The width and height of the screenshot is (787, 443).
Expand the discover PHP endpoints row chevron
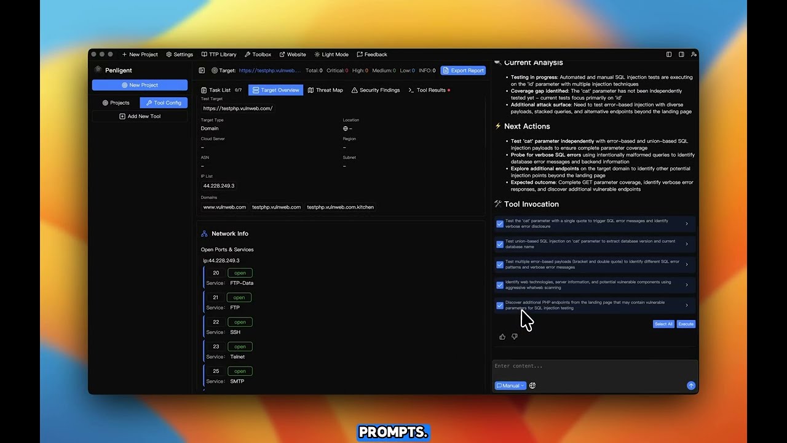[687, 305]
